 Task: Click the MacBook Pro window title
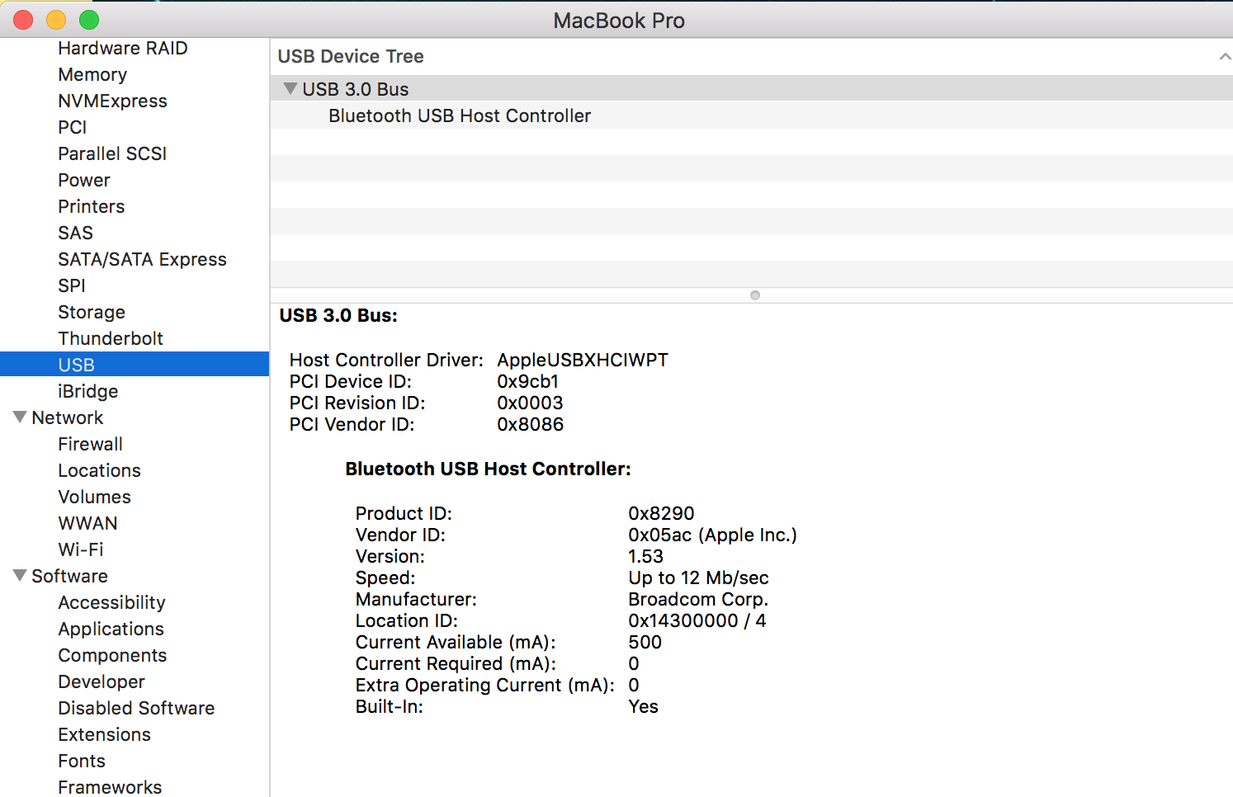point(619,21)
